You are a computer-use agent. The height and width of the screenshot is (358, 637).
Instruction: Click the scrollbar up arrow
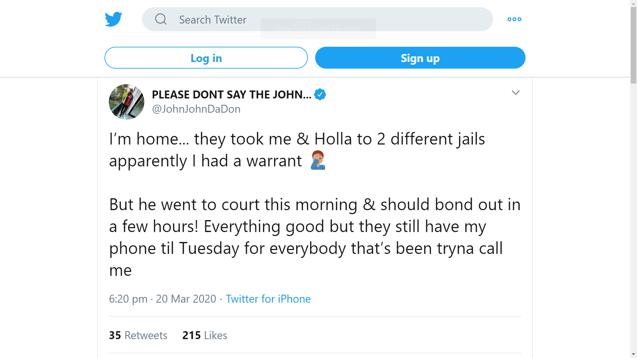[x=633, y=3]
